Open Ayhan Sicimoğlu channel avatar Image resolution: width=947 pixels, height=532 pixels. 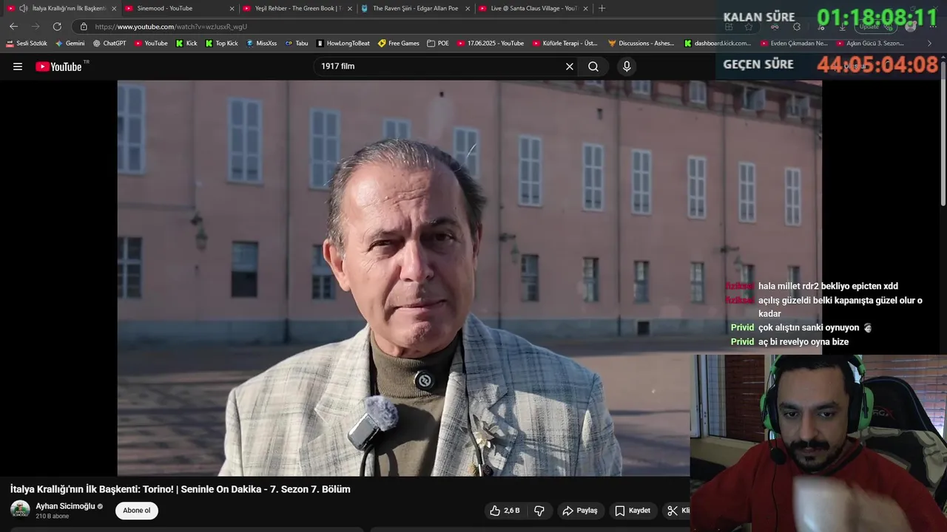pyautogui.click(x=20, y=510)
